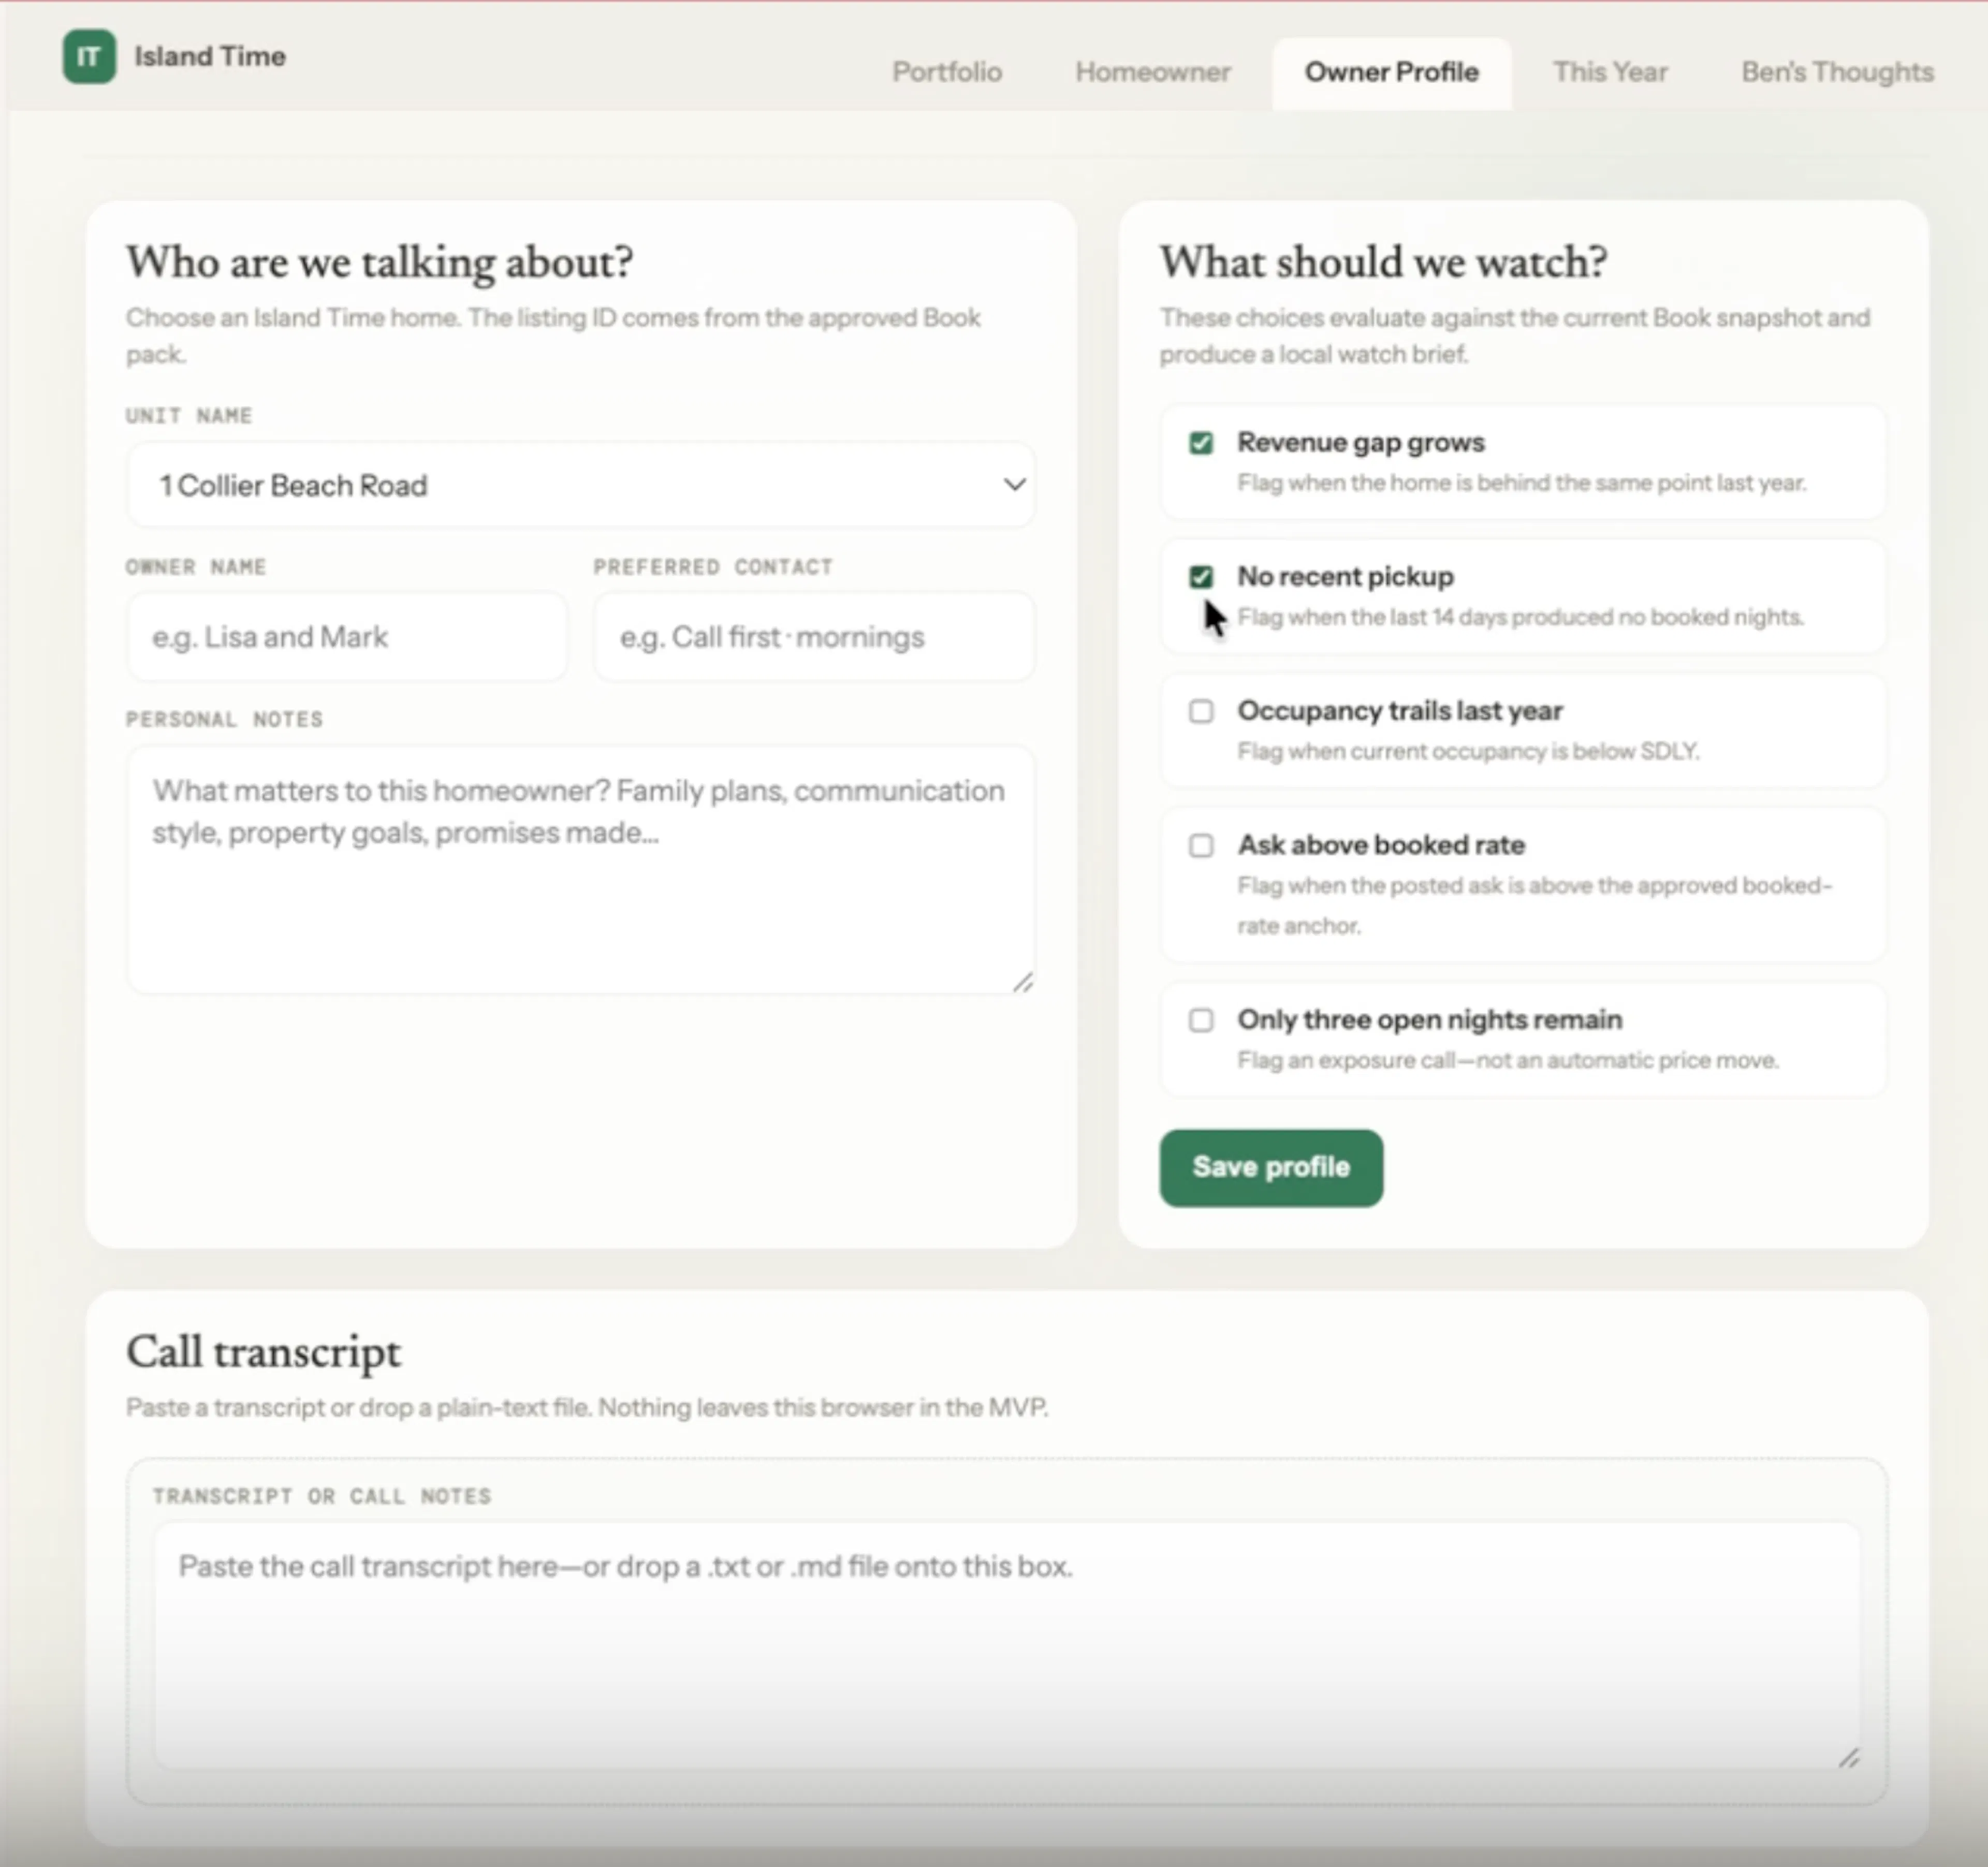Click into the Personal Notes textarea
The height and width of the screenshot is (1867, 1988).
580,870
